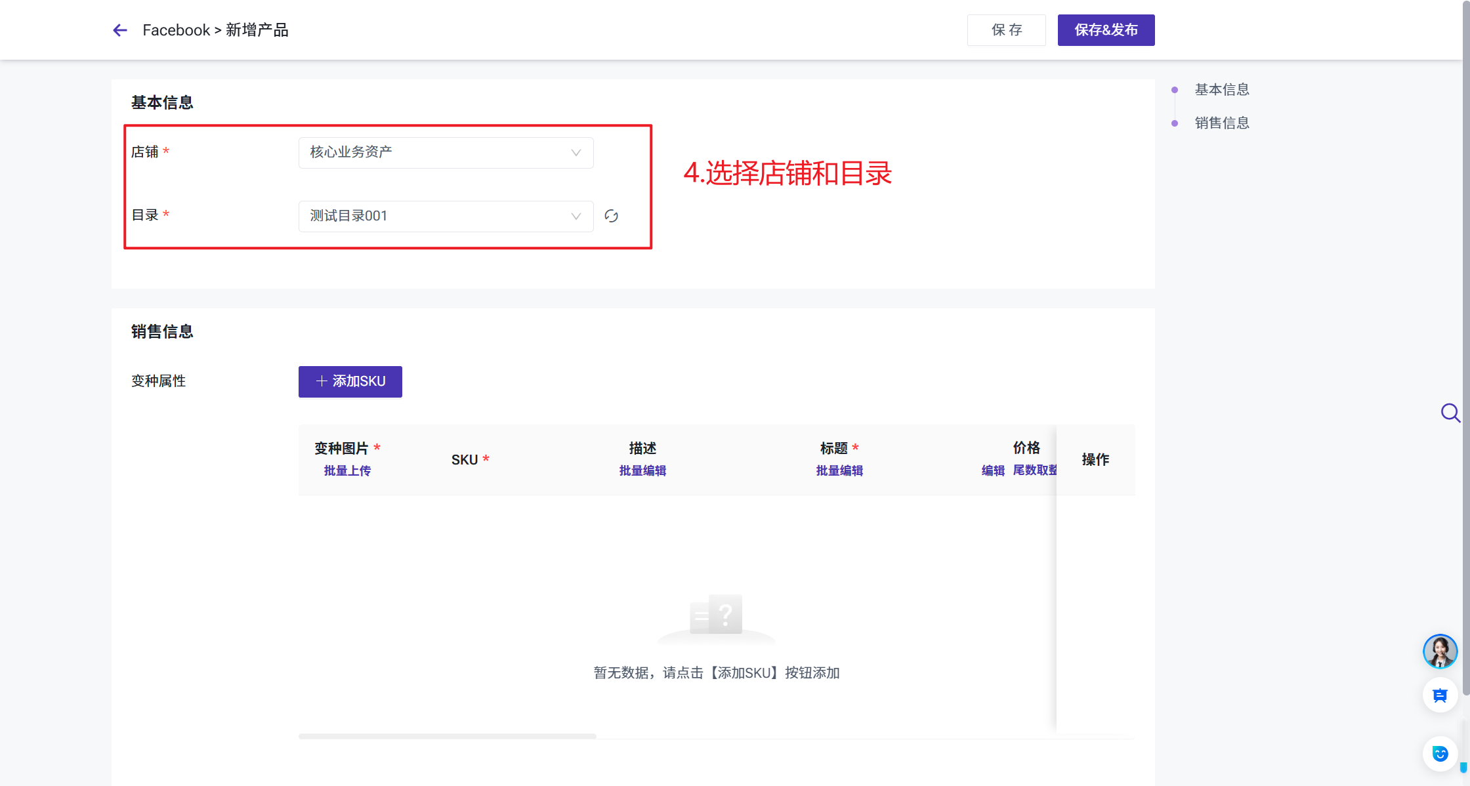
Task: Click the smiley shield icon at bottom right
Action: pyautogui.click(x=1440, y=754)
